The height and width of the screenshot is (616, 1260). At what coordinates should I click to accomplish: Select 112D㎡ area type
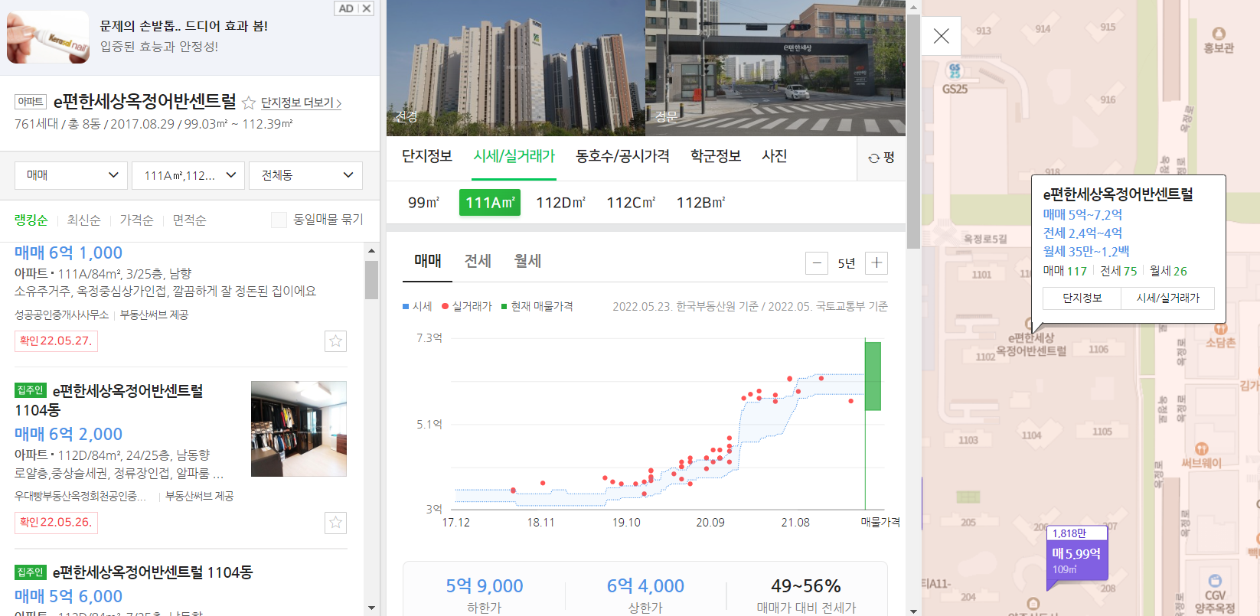pos(560,203)
